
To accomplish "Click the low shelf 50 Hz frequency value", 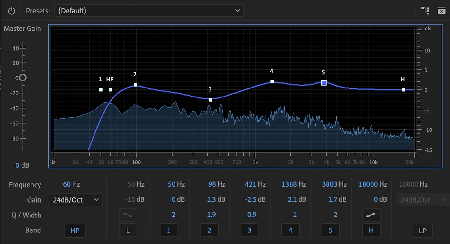I will [x=136, y=184].
